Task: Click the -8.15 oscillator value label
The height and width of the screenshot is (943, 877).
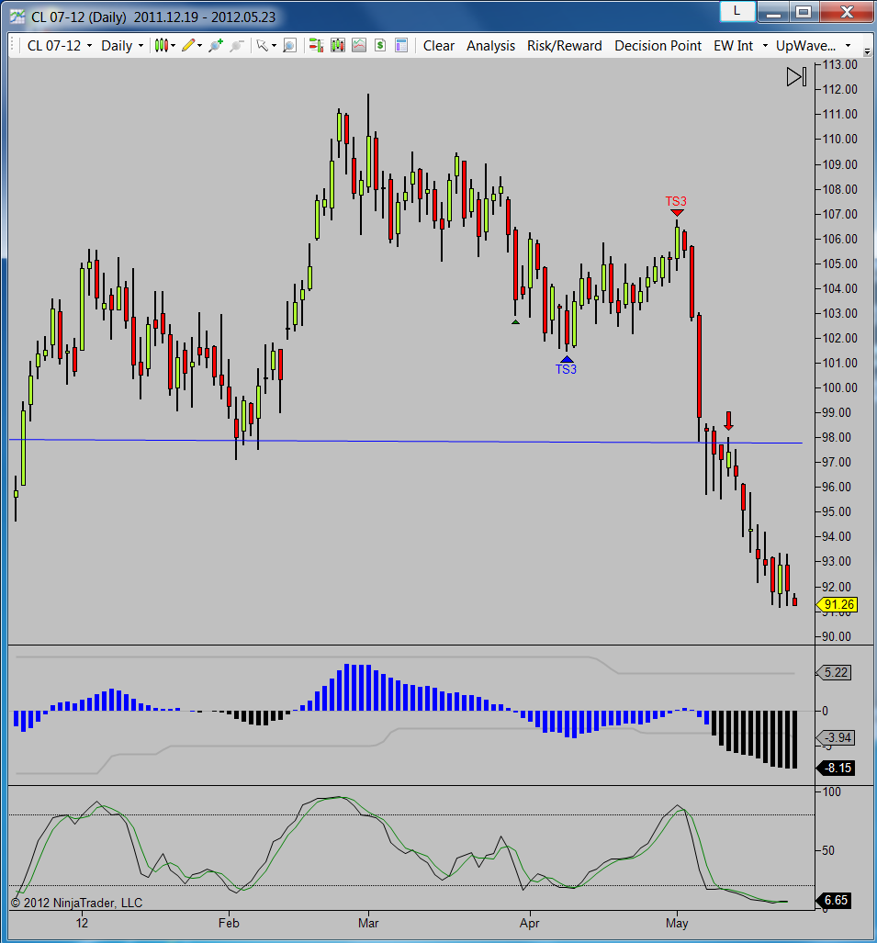Action: (x=836, y=768)
